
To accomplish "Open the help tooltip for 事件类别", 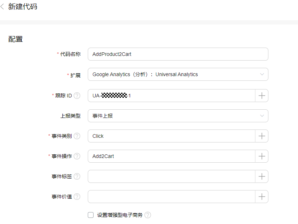I will (77, 136).
